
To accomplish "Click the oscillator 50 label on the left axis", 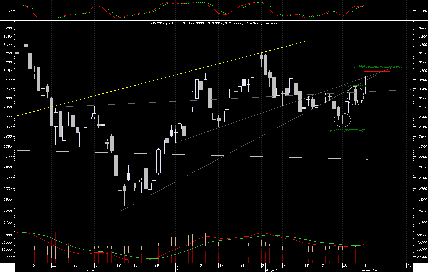I will coord(10,11).
